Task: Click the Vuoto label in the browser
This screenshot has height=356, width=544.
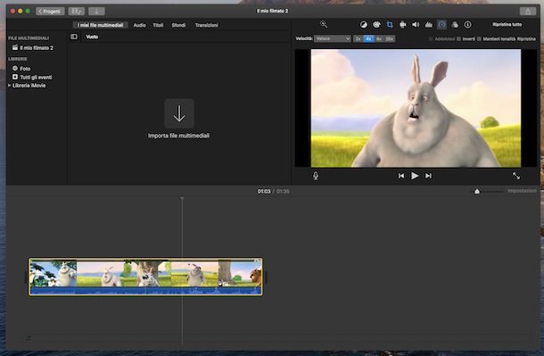Action: pos(92,37)
